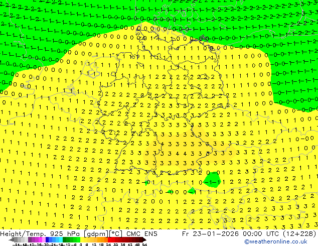Click the green '-1-1' patch over the Alps
Screen dimensions: 318x246
click(212, 179)
